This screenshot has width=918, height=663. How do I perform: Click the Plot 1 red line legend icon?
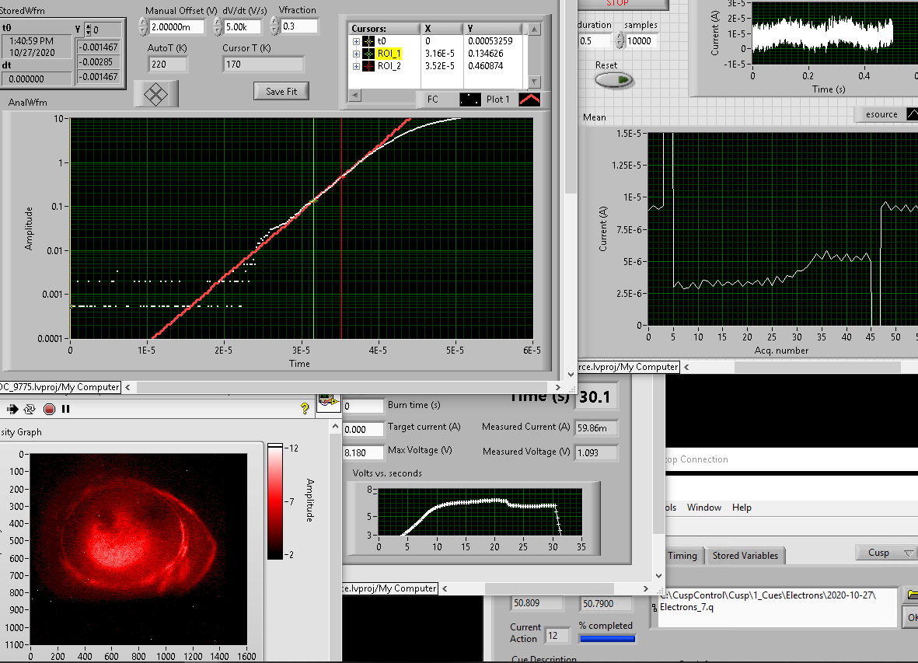pyautogui.click(x=529, y=99)
